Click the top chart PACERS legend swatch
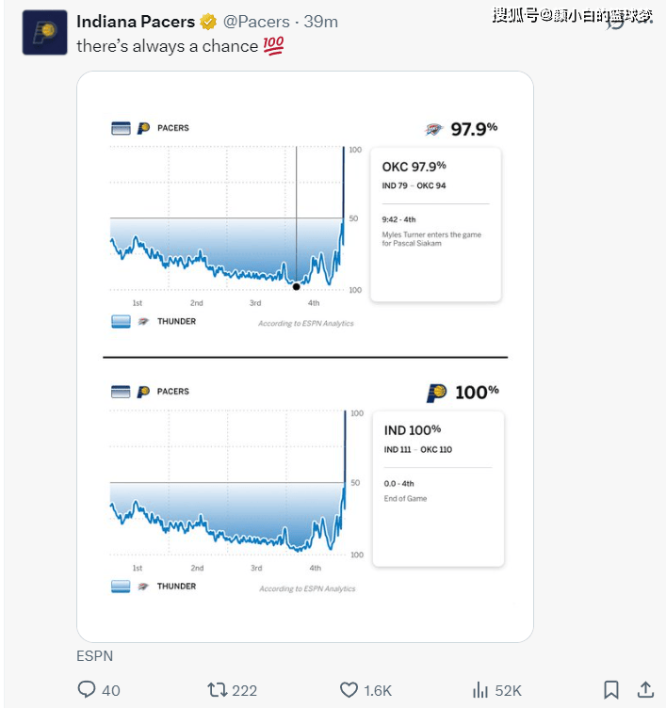The width and height of the screenshot is (666, 708). click(x=121, y=128)
